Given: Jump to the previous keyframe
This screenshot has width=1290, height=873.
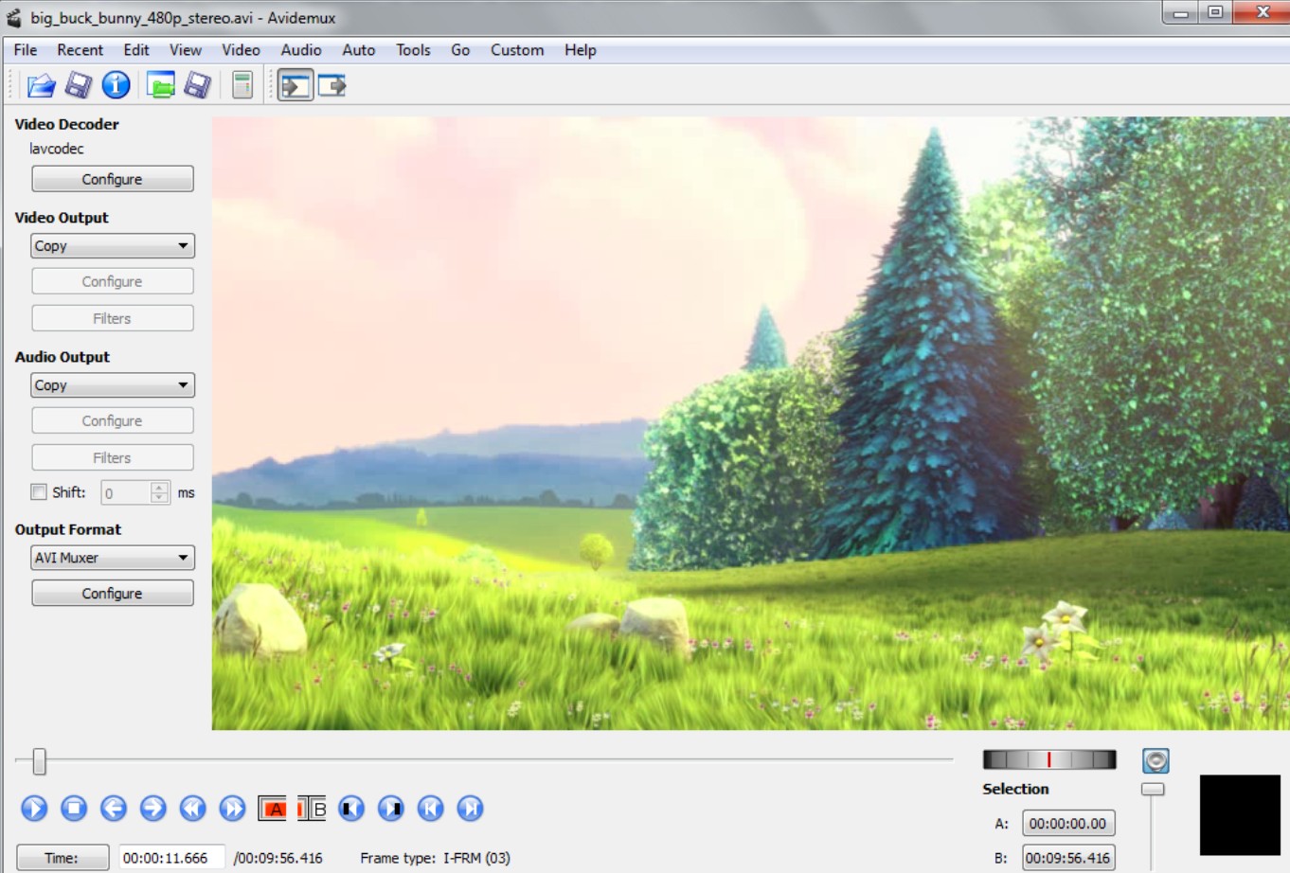Looking at the screenshot, I should [192, 808].
